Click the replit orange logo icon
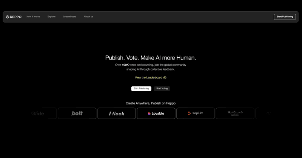 [x=190, y=114]
